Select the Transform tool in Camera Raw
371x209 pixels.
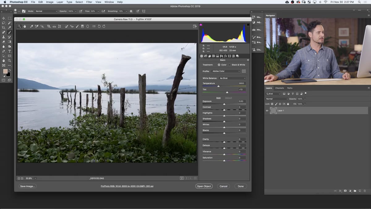[60, 26]
